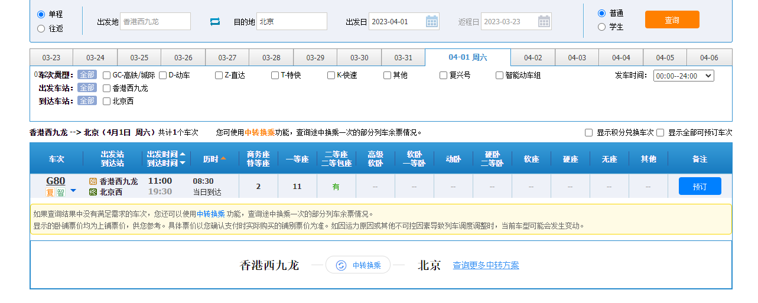
Task: Click the 终 terminal station icon
Action: coord(93,192)
